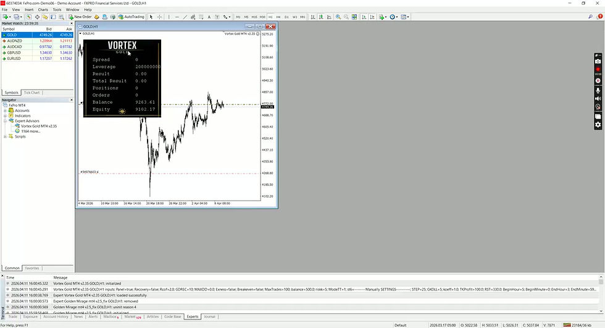This screenshot has width=605, height=328.
Task: Click the zoom out magnifier icon
Action: tap(346, 17)
